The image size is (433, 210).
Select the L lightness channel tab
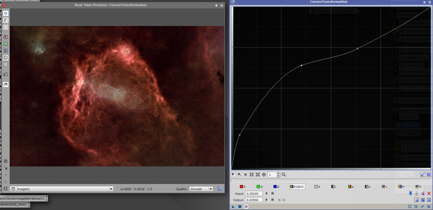pyautogui.click(x=334, y=187)
